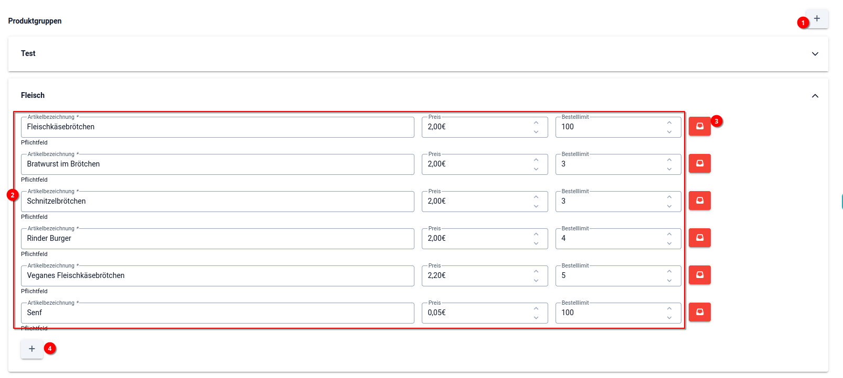The width and height of the screenshot is (843, 378).
Task: Select Bestelllimit field of Fleischkäsebrötchen
Action: coord(610,127)
